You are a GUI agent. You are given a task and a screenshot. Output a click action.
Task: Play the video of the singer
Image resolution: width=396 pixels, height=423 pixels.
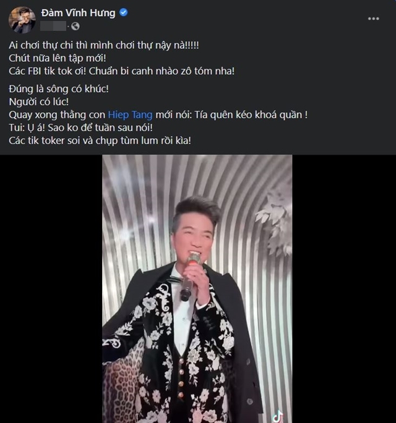click(x=197, y=288)
